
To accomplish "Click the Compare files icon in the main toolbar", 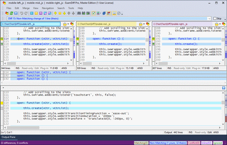I will coord(7,13).
